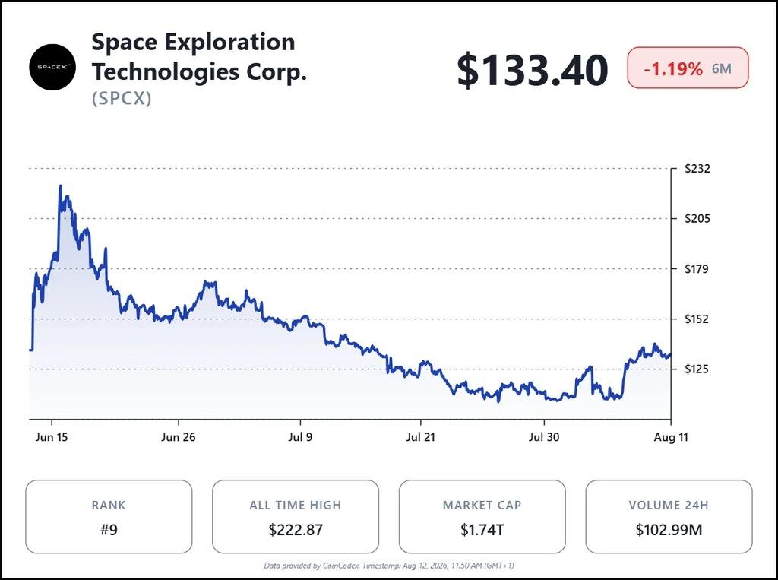Click the $232 price axis label
778x580 pixels.
tap(697, 168)
